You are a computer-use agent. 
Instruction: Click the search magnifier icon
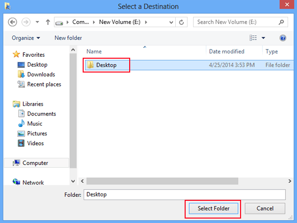click(281, 22)
